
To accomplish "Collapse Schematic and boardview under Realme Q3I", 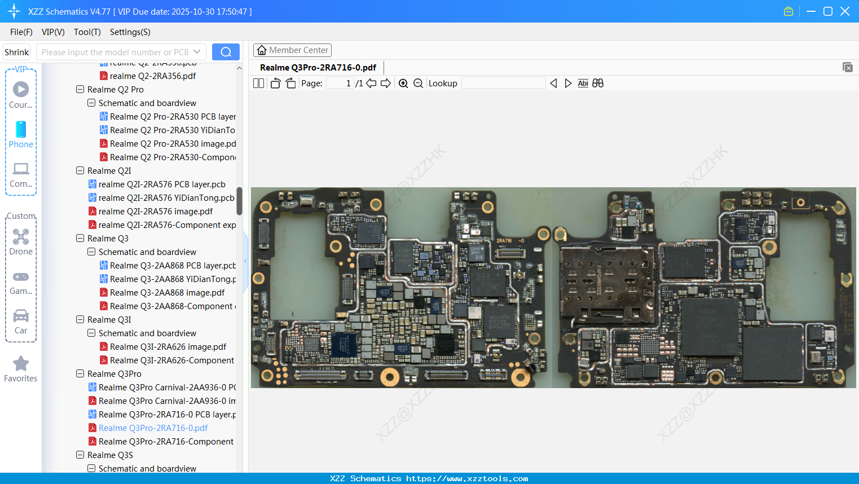I will click(91, 333).
